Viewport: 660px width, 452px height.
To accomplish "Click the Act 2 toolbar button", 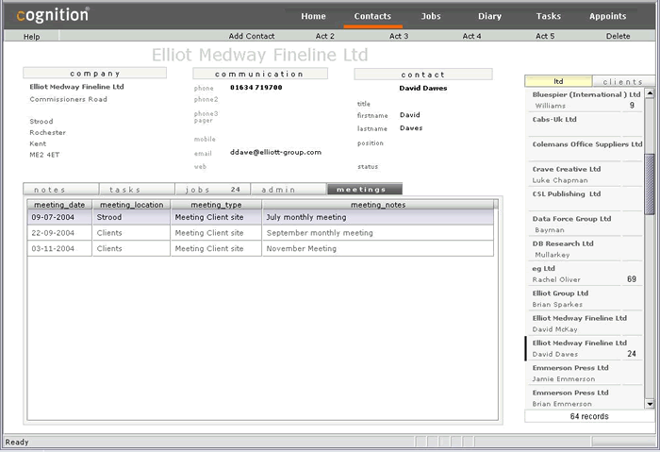I will (x=325, y=36).
